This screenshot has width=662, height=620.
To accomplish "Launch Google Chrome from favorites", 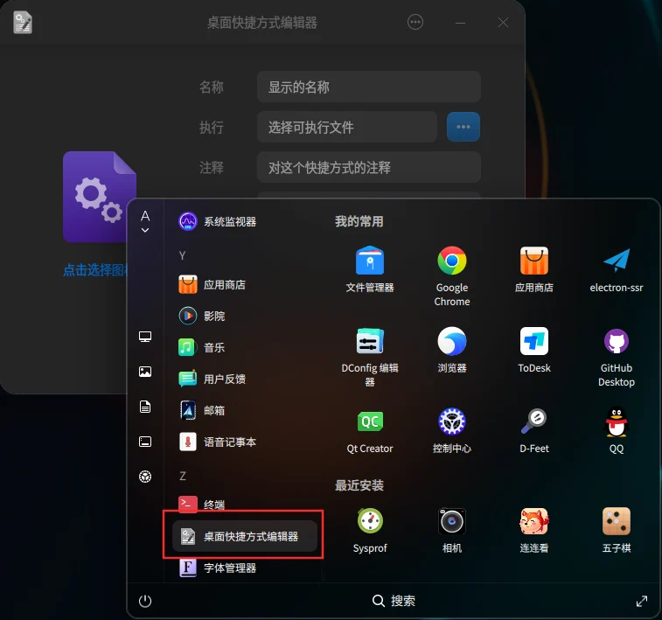I will click(x=452, y=276).
